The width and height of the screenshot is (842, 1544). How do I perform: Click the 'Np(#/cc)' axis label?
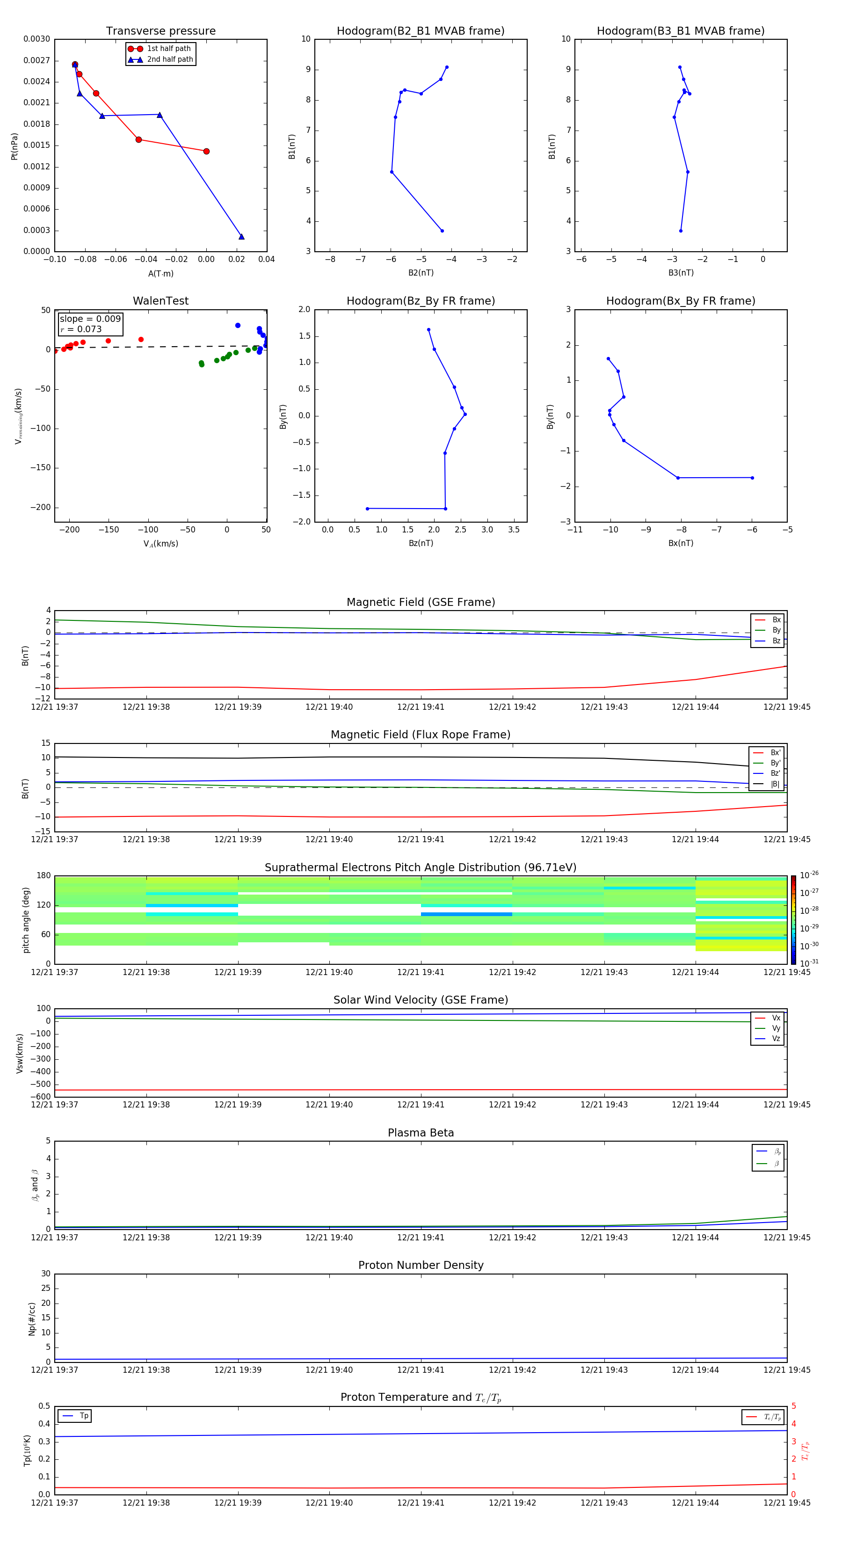[32, 1318]
